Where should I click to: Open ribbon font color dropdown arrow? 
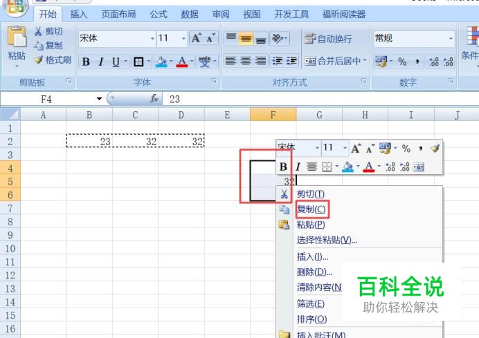(192, 62)
